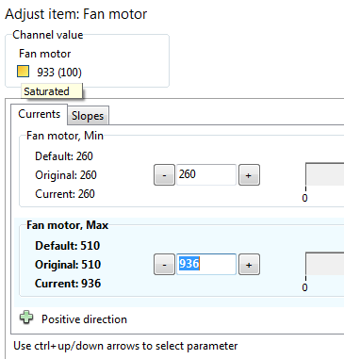Click the Fan motor Max input field showing 936

tap(206, 264)
